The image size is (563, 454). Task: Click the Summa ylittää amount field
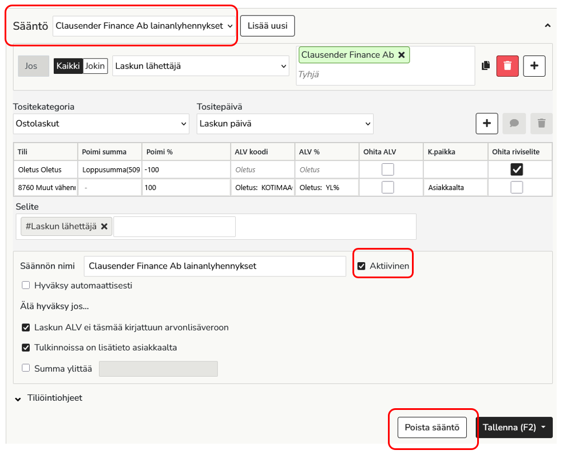(x=158, y=369)
